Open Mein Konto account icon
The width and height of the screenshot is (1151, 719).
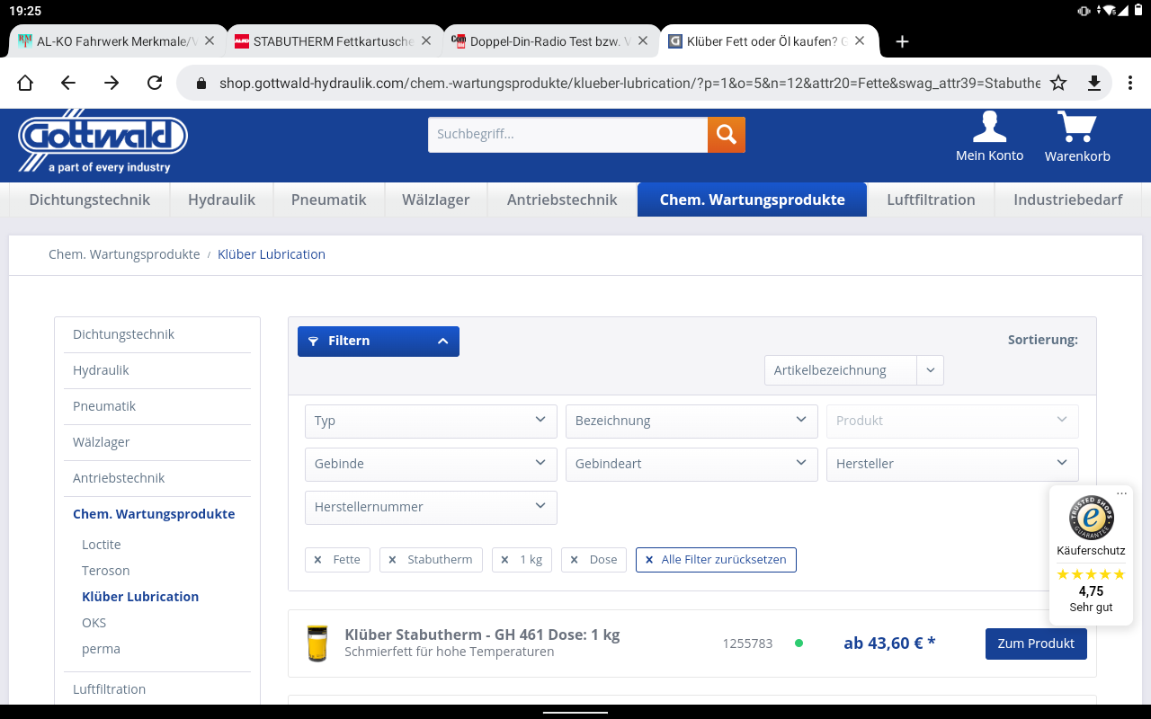(989, 137)
